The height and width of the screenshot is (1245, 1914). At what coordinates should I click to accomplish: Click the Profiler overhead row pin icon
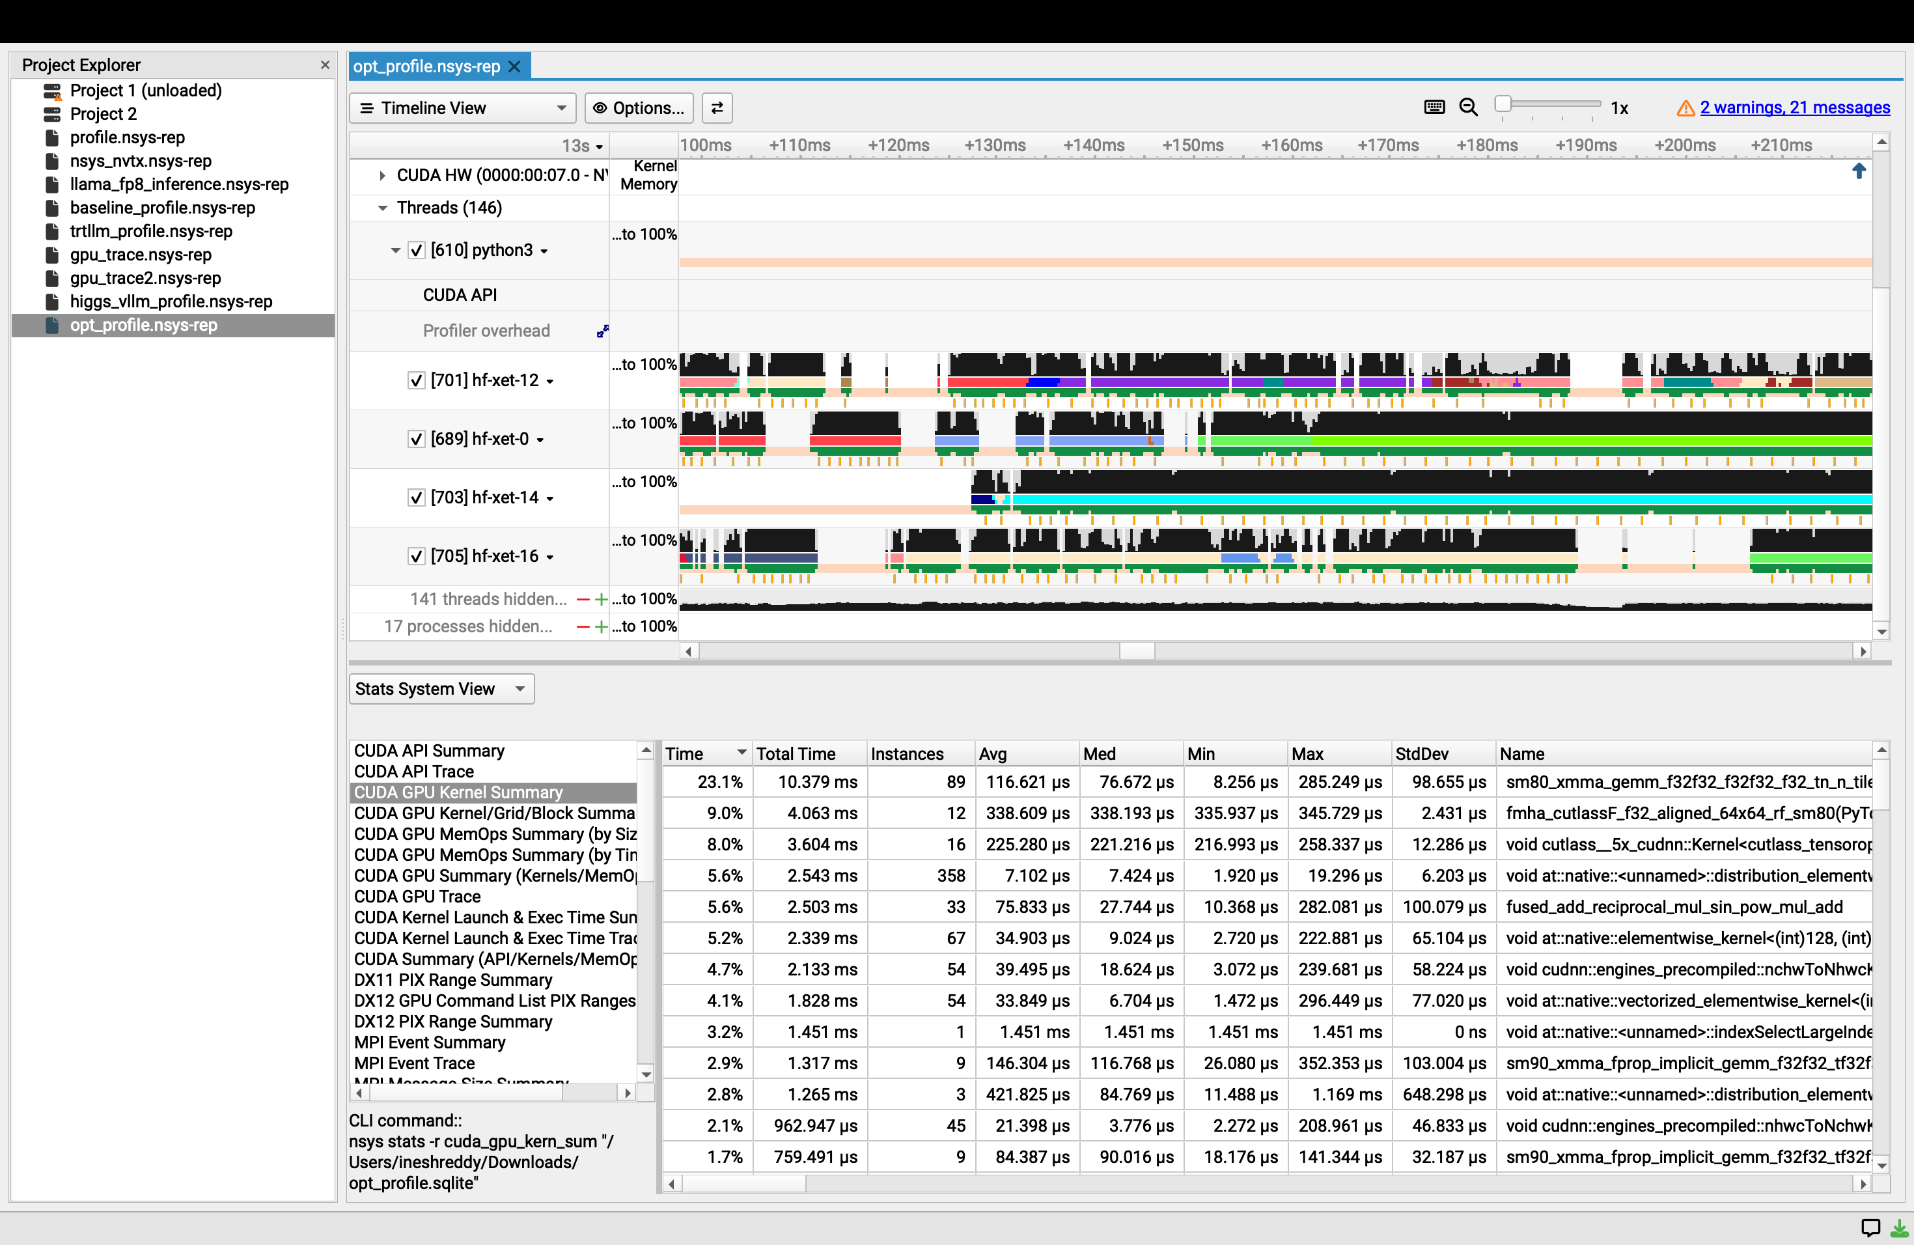(602, 331)
